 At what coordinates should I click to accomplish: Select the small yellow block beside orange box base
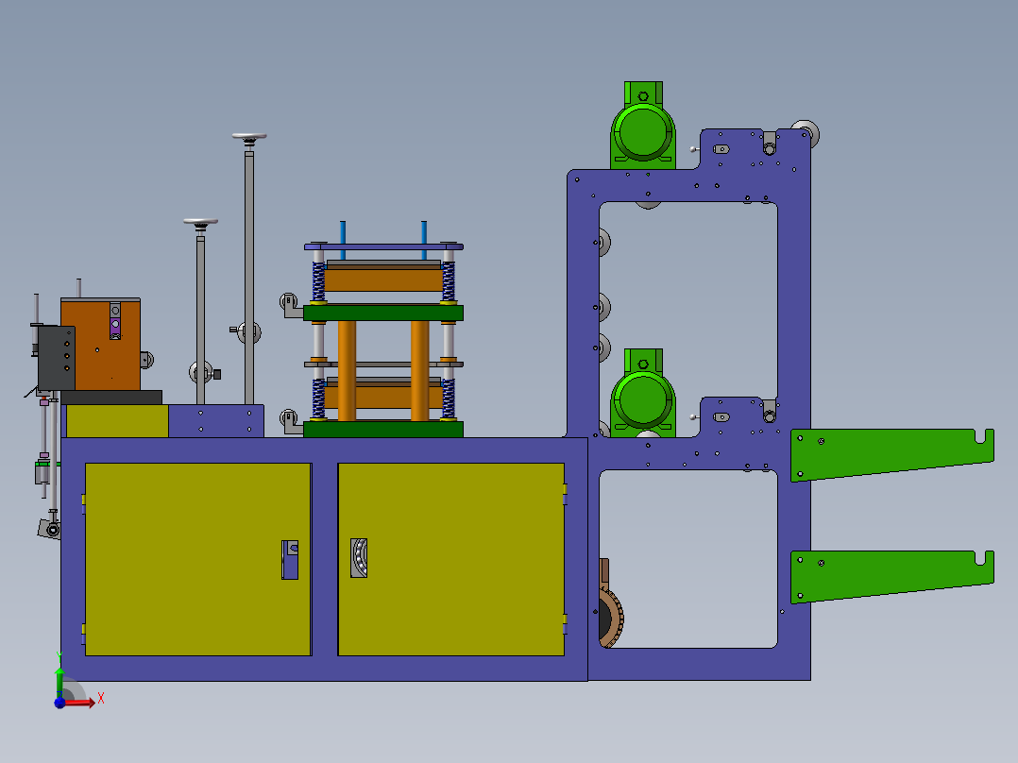[117, 421]
